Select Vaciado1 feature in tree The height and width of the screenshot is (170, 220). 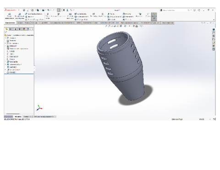coord(12,67)
